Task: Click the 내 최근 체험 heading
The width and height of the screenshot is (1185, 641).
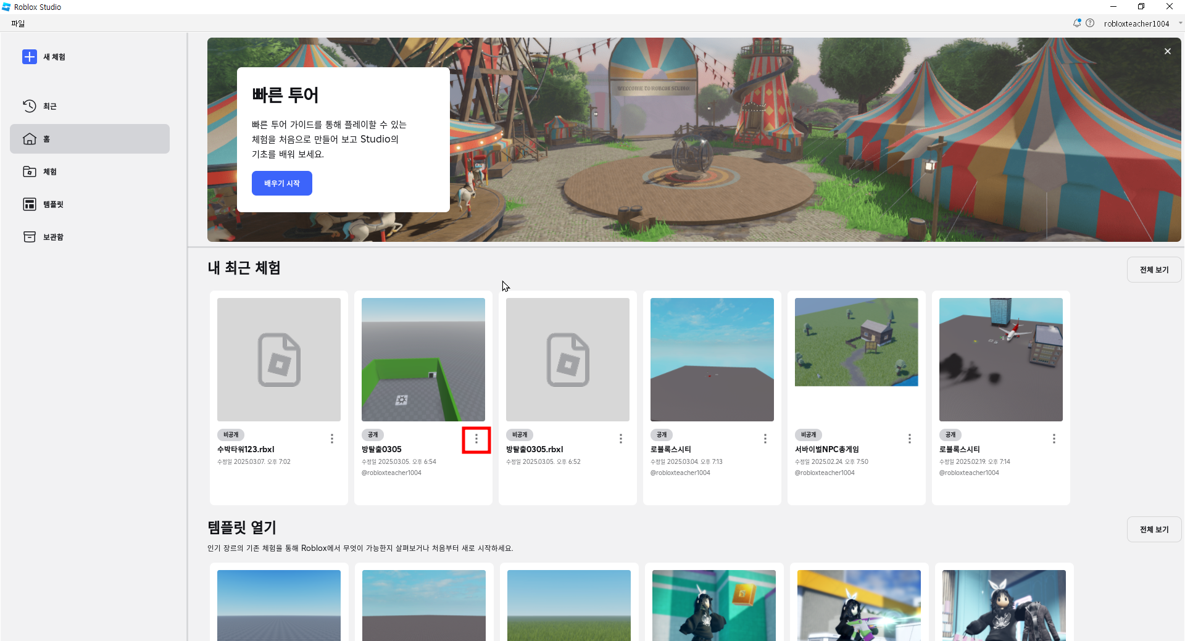Action: point(244,268)
